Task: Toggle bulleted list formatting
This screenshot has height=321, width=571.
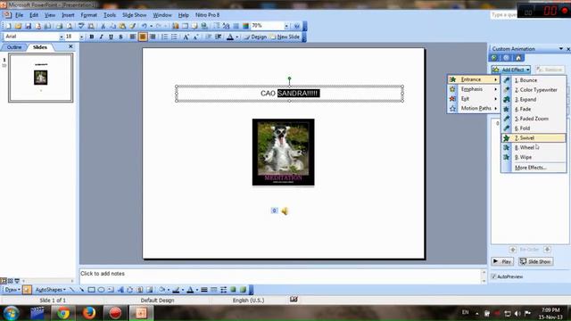Action: pyautogui.click(x=174, y=37)
